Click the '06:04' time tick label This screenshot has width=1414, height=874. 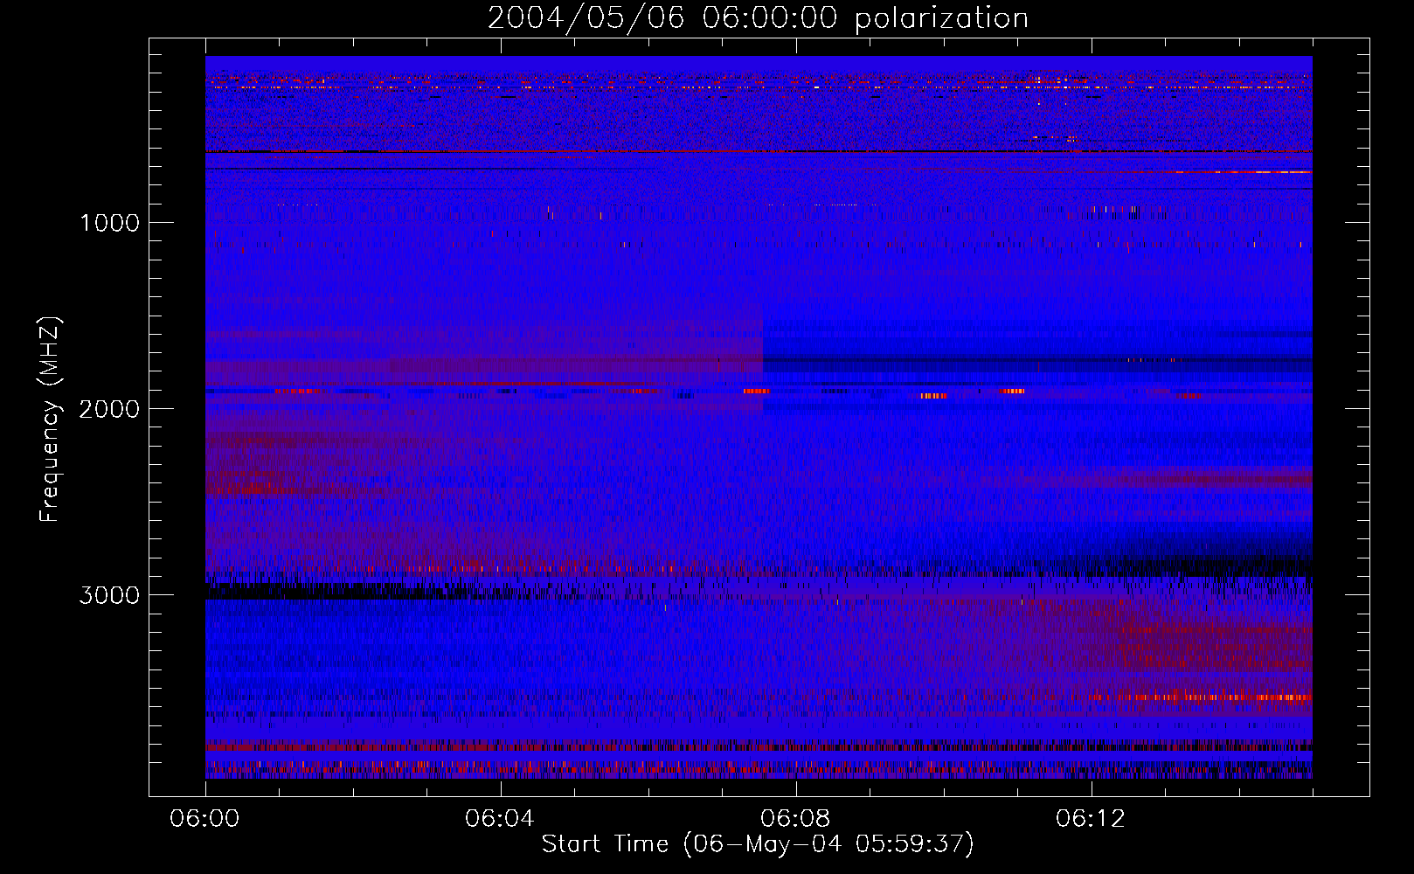(x=500, y=819)
